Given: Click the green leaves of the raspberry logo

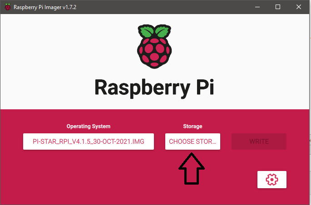Looking at the screenshot, I should click(156, 32).
